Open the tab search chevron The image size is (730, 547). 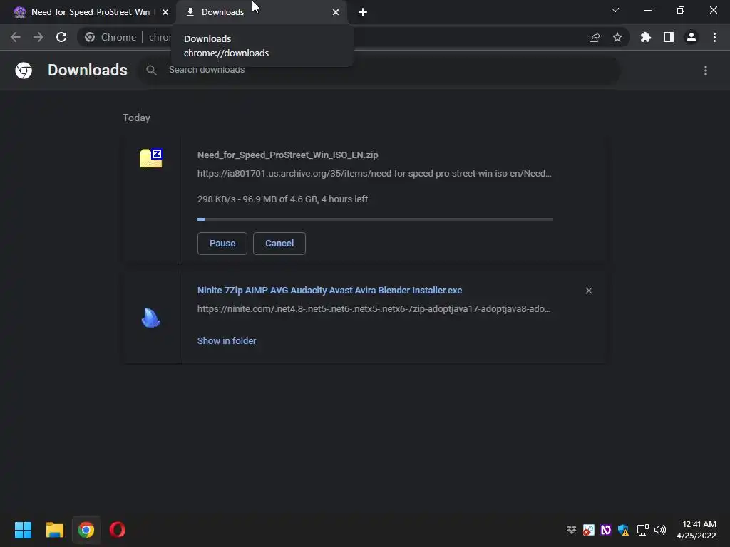click(615, 10)
